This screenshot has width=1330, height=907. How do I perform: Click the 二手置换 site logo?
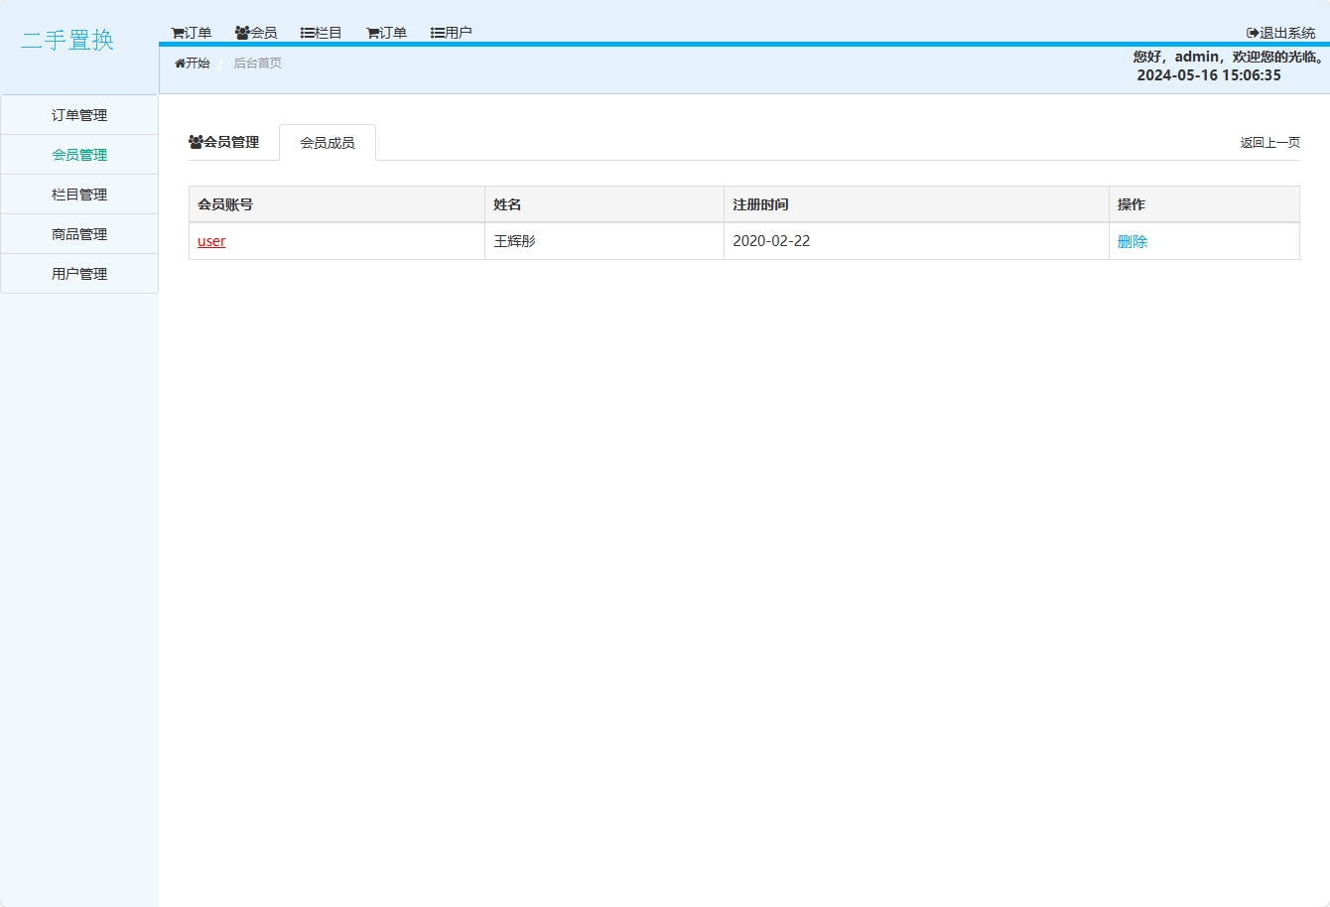[67, 41]
